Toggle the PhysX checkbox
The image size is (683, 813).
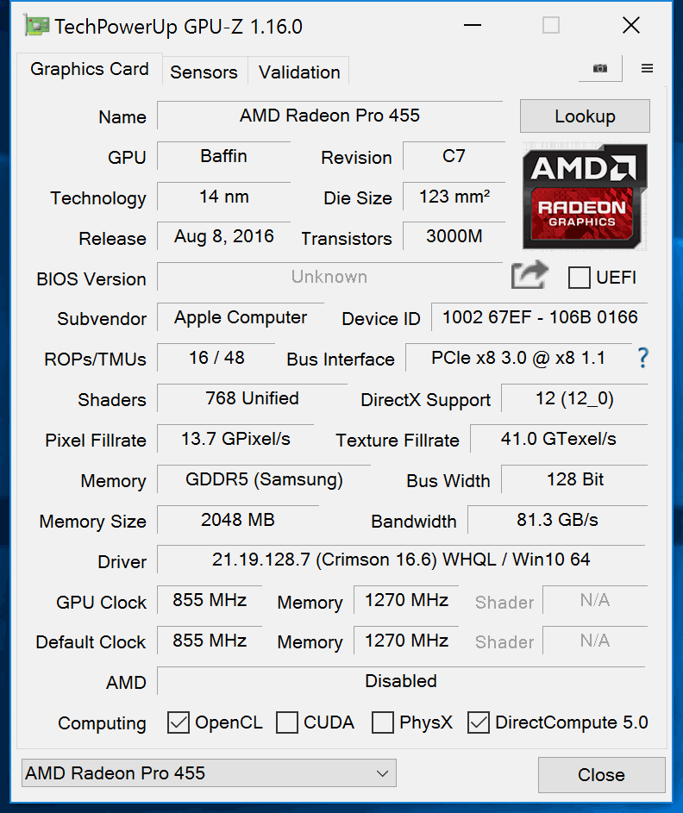click(382, 722)
